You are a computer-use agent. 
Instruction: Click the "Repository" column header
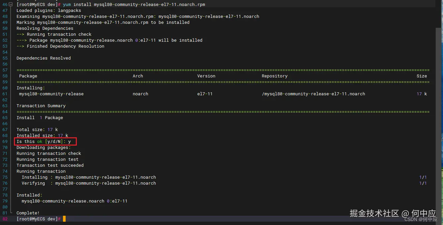click(274, 76)
